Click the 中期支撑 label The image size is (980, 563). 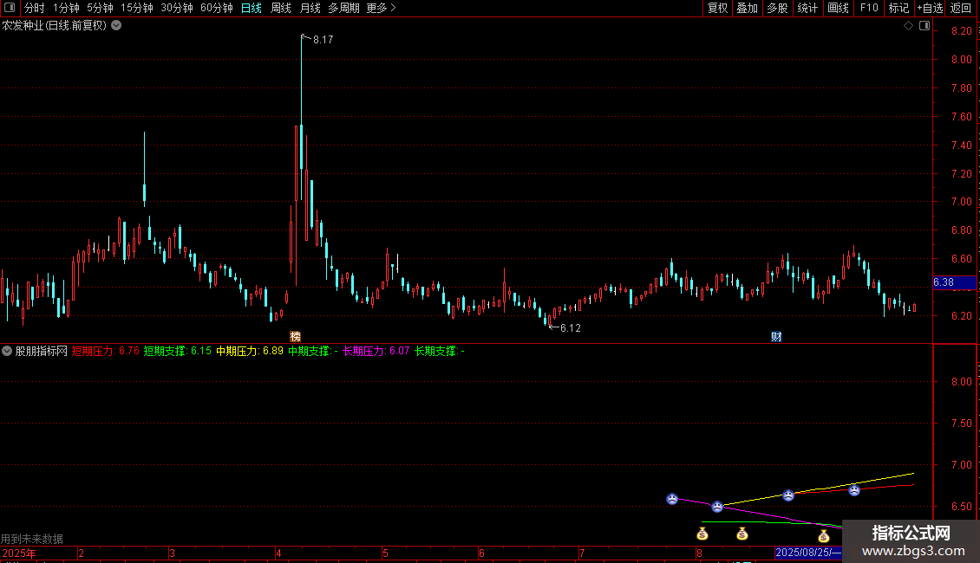point(312,351)
